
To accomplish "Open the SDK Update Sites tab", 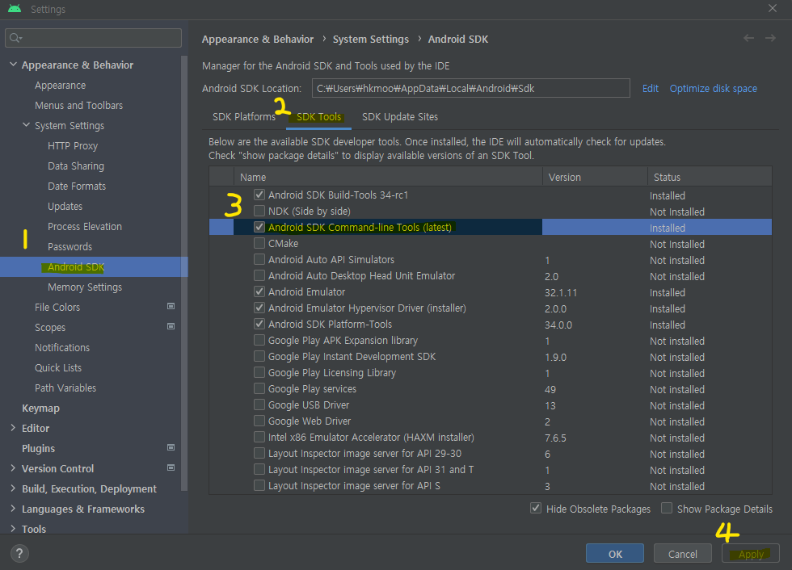I will (400, 116).
